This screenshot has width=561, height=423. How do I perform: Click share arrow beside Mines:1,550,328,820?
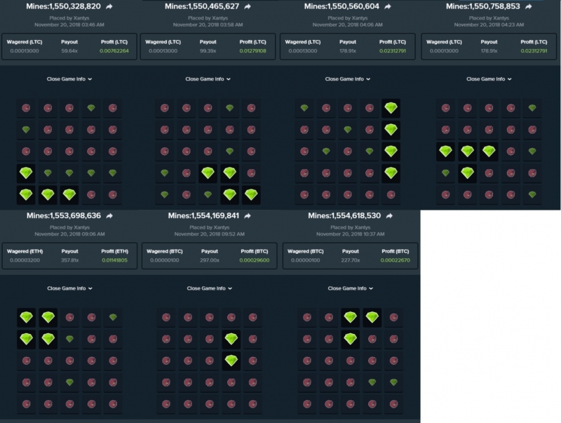109,6
